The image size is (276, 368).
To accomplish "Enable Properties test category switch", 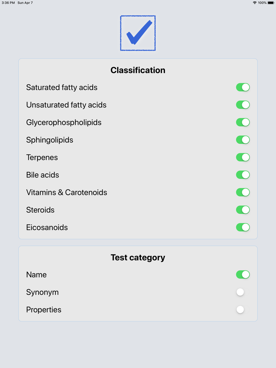I will (x=243, y=310).
